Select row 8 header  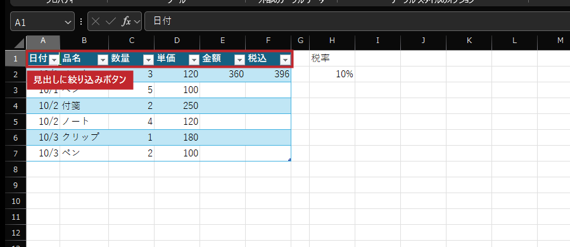(x=15, y=169)
